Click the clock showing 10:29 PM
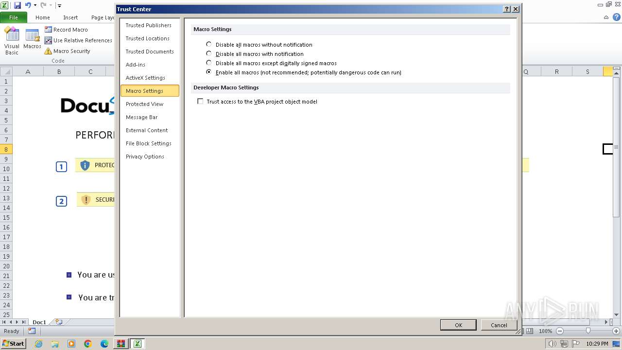Screen dimensions: 622x350 click(597, 344)
